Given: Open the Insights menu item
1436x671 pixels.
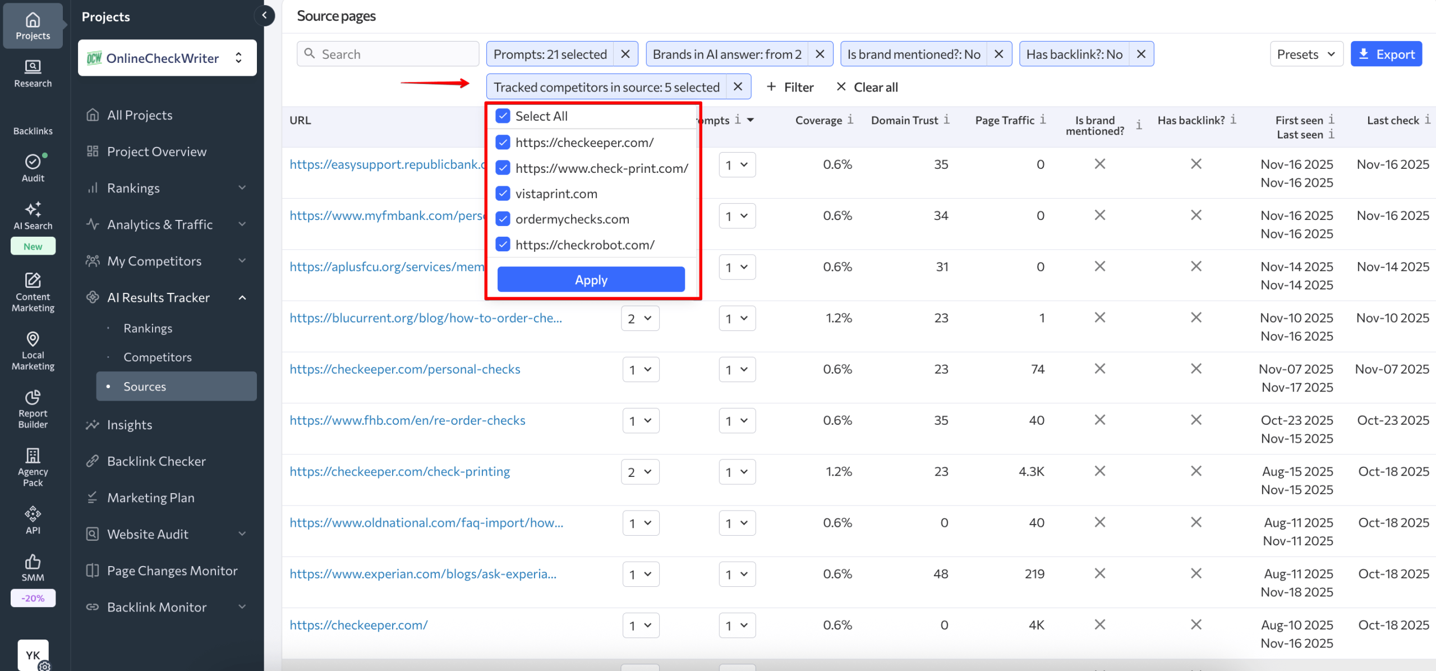Looking at the screenshot, I should [x=130, y=424].
